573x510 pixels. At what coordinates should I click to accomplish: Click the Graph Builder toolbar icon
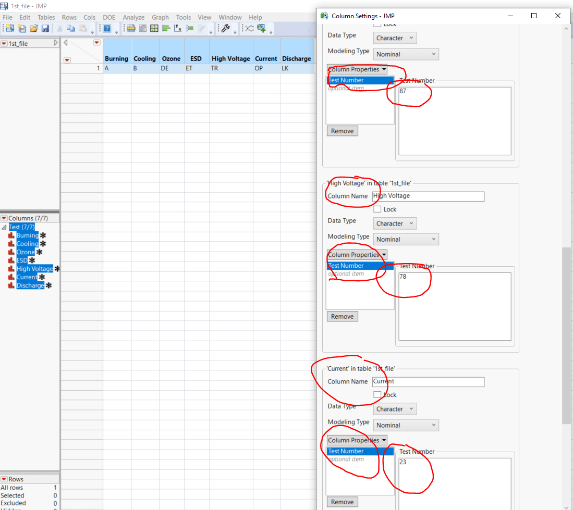tap(132, 28)
